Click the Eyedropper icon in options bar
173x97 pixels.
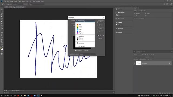2,4
